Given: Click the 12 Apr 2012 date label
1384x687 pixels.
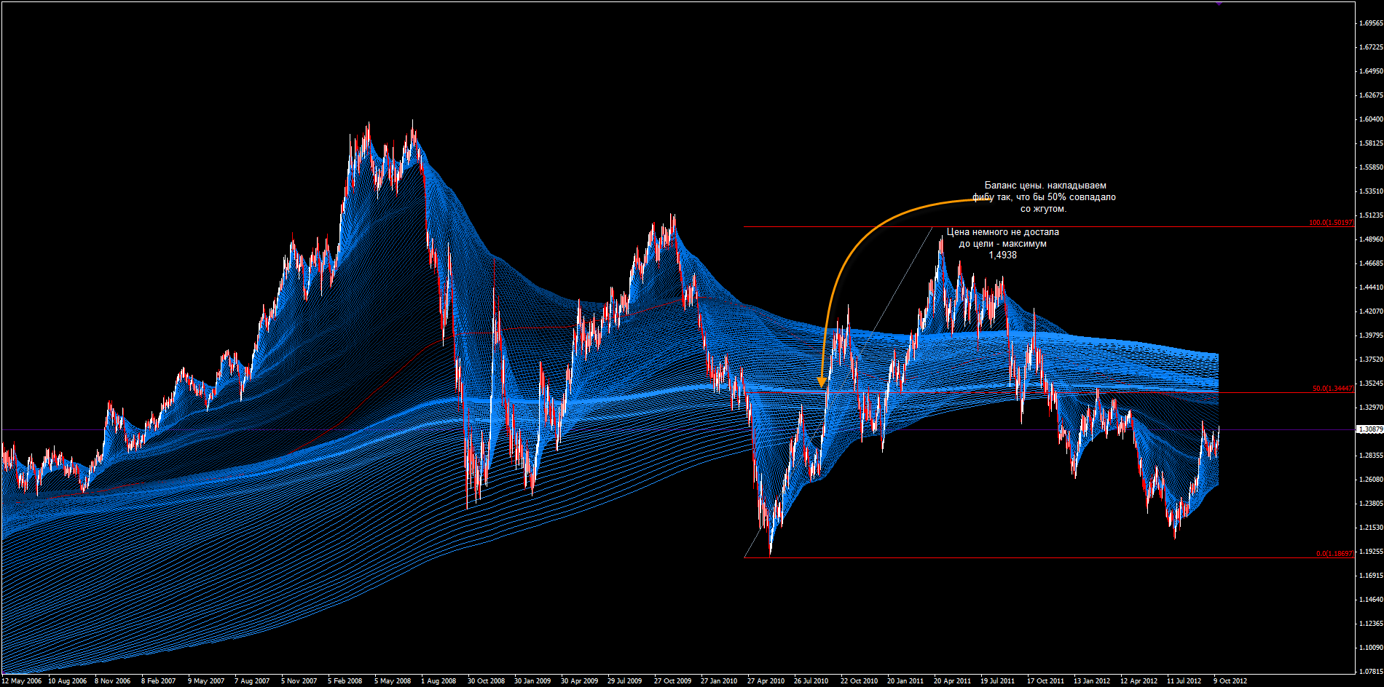Looking at the screenshot, I should (x=1139, y=681).
